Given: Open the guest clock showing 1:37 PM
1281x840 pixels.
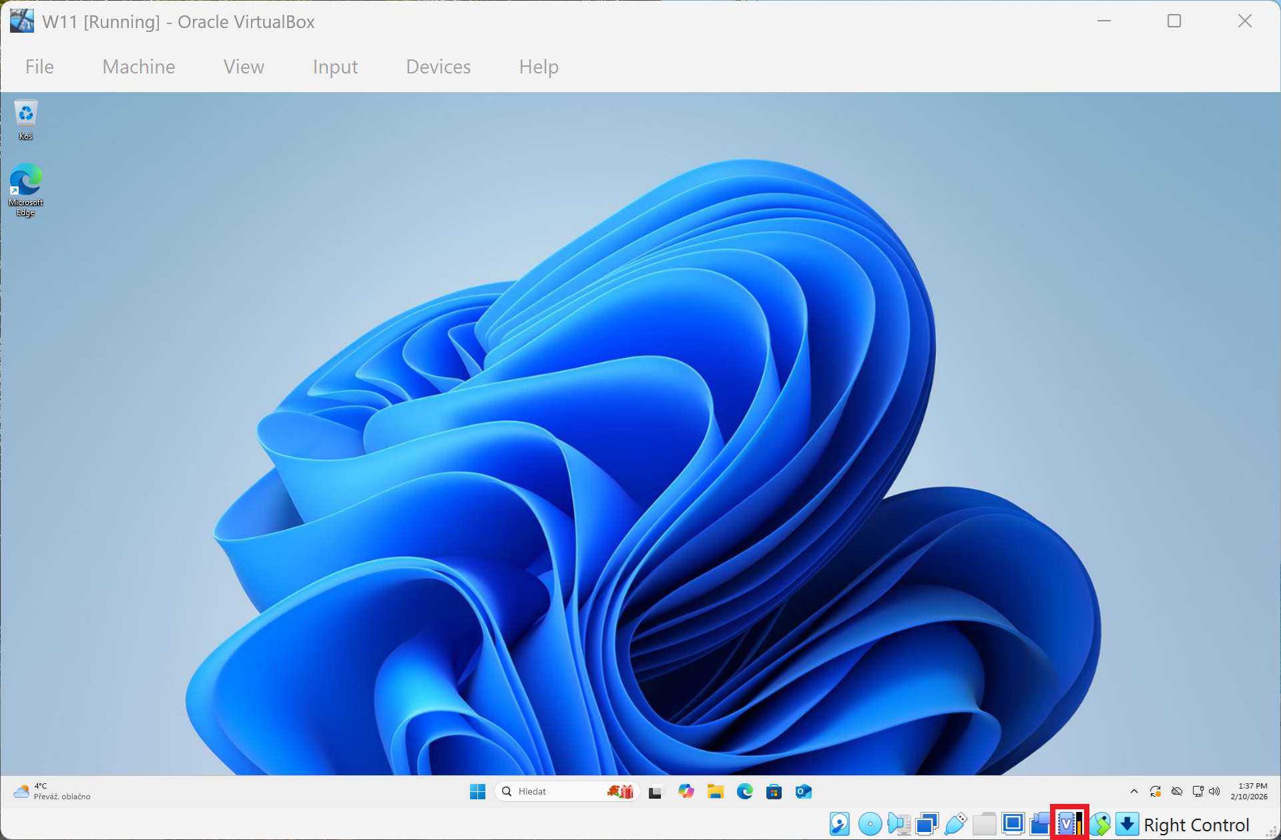Looking at the screenshot, I should [1248, 791].
